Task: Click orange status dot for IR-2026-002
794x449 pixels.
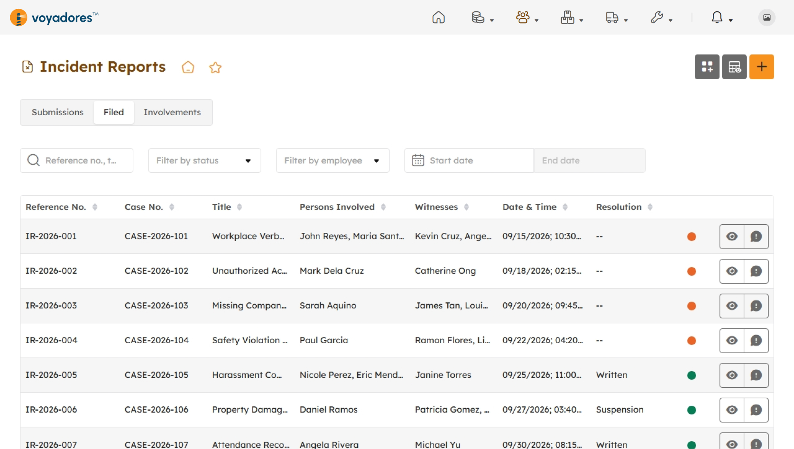Action: point(691,271)
